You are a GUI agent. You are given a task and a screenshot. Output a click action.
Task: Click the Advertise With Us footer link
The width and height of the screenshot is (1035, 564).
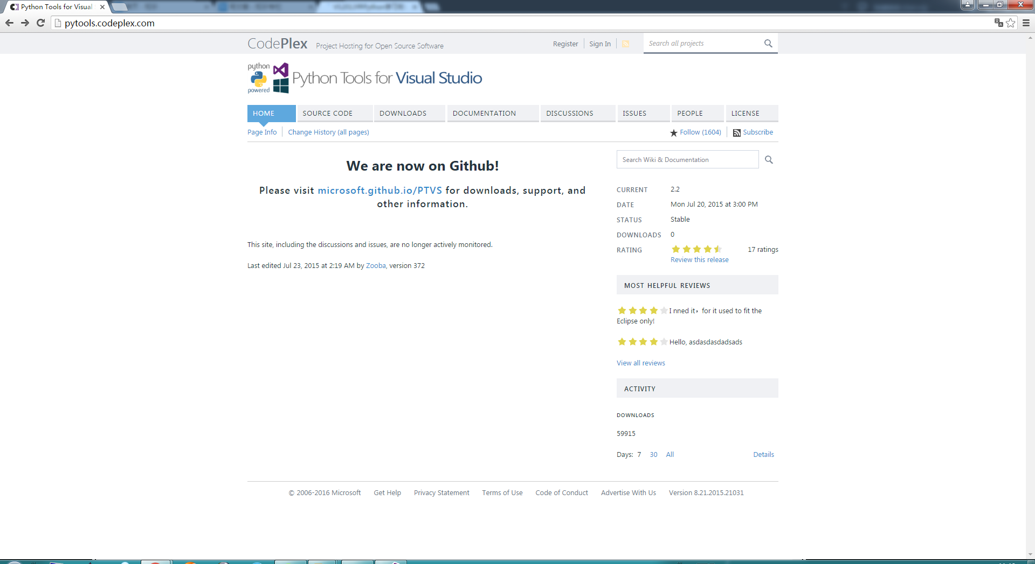tap(629, 493)
